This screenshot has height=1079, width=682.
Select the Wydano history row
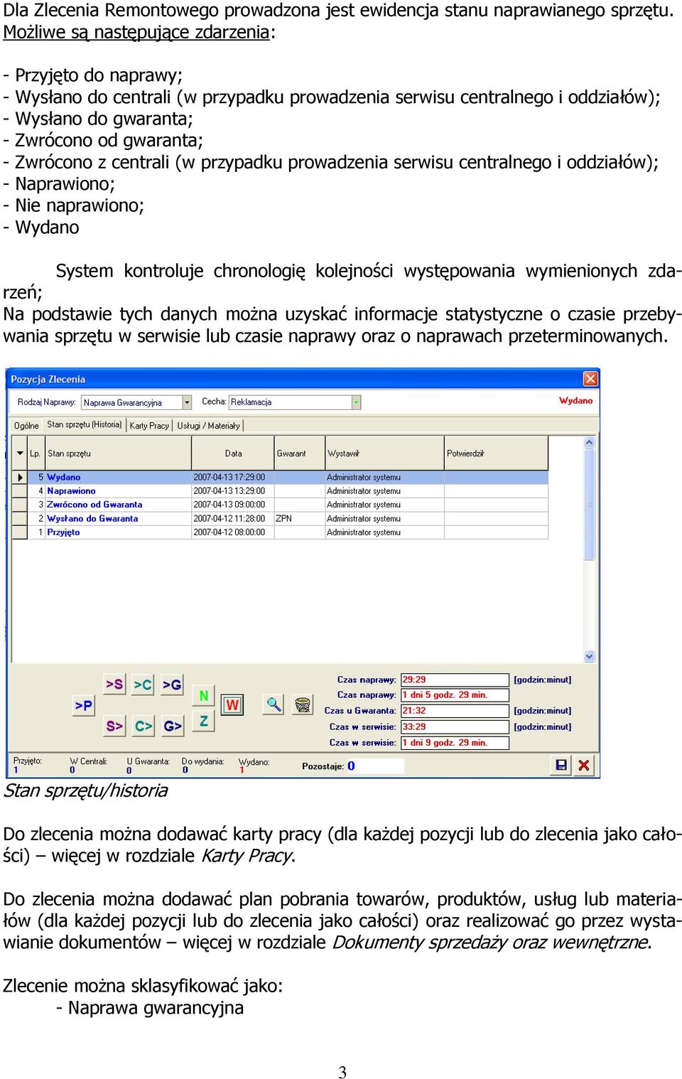coord(281,478)
